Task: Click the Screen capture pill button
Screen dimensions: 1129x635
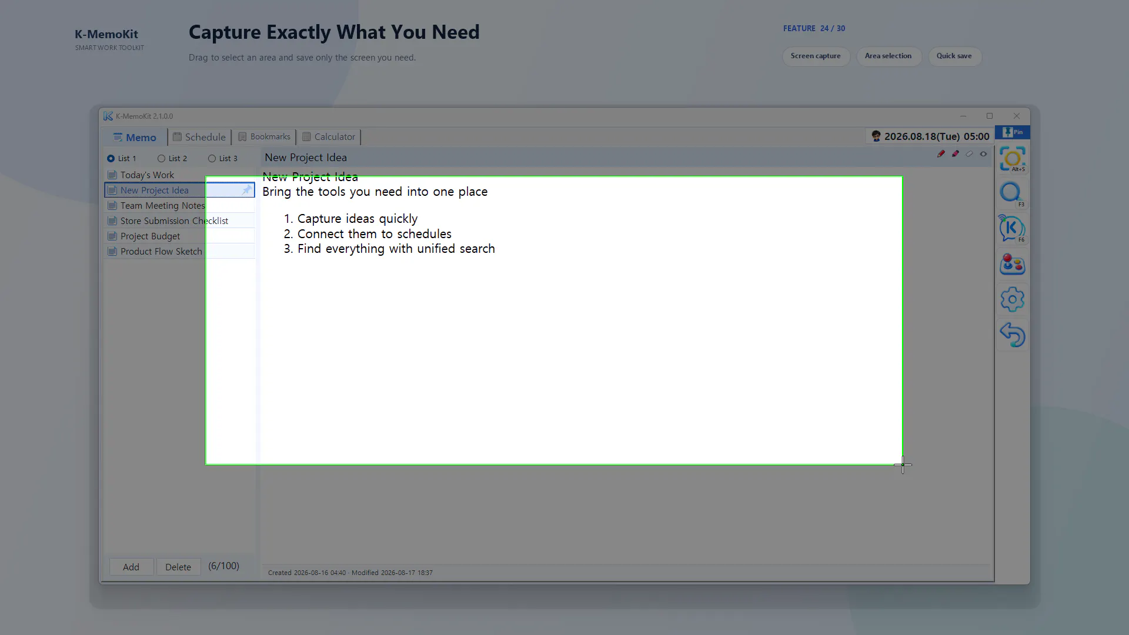Action: click(x=816, y=56)
